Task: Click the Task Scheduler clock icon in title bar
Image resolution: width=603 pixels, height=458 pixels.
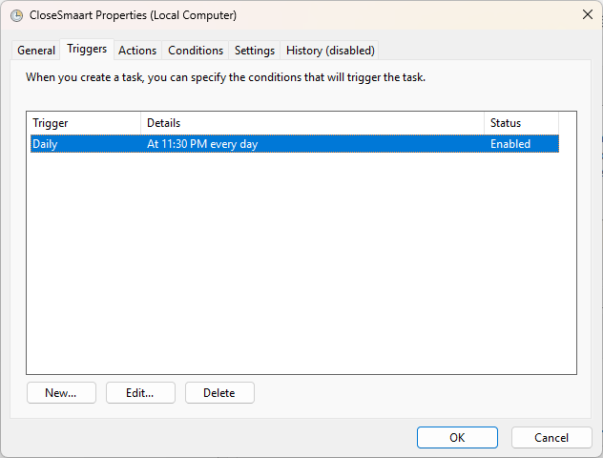Action: pos(16,15)
